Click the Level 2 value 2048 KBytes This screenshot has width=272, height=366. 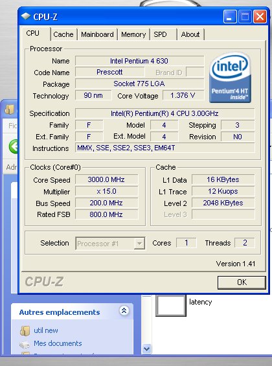[223, 203]
